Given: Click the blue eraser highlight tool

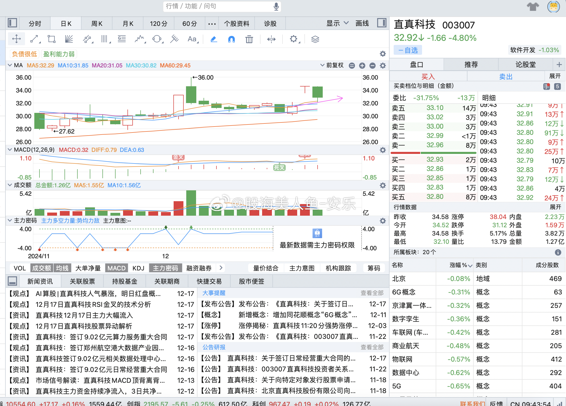Looking at the screenshot, I should pyautogui.click(x=214, y=39).
